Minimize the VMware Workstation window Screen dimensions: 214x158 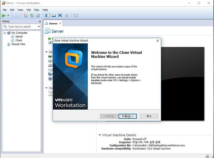pyautogui.click(x=189, y=3)
